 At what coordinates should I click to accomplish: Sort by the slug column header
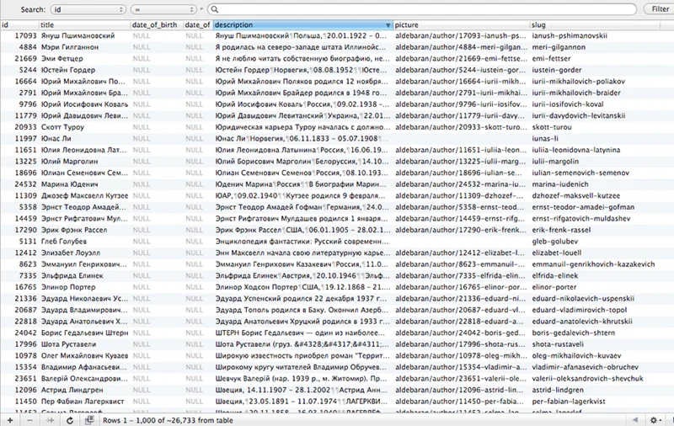pyautogui.click(x=595, y=25)
